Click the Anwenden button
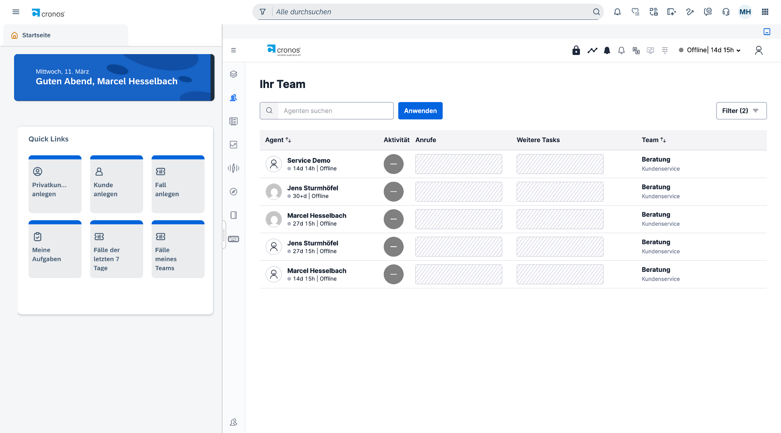Image resolution: width=781 pixels, height=433 pixels. coord(420,111)
